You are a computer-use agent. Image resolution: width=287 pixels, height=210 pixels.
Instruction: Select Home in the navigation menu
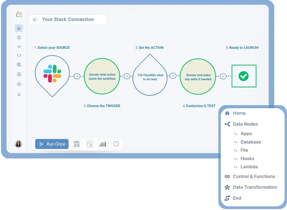coord(239,113)
